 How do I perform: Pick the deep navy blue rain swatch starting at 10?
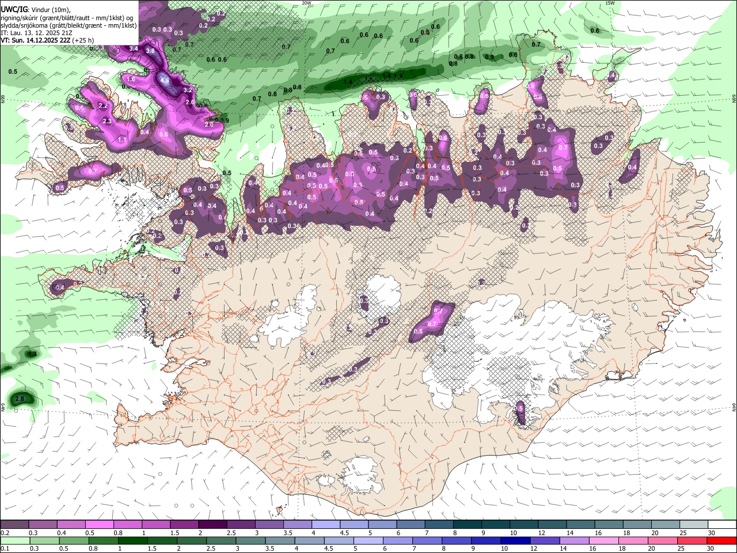click(515, 540)
